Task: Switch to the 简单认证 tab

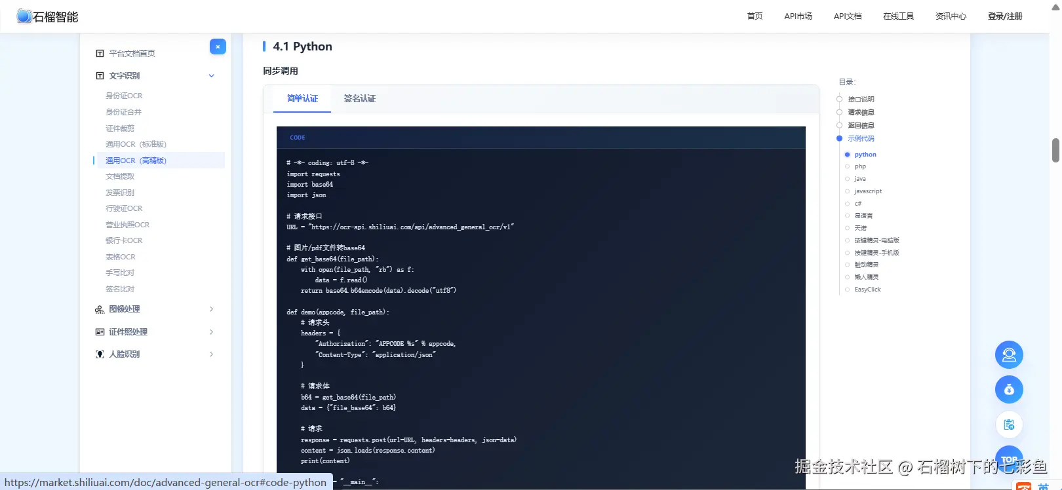Action: point(302,99)
